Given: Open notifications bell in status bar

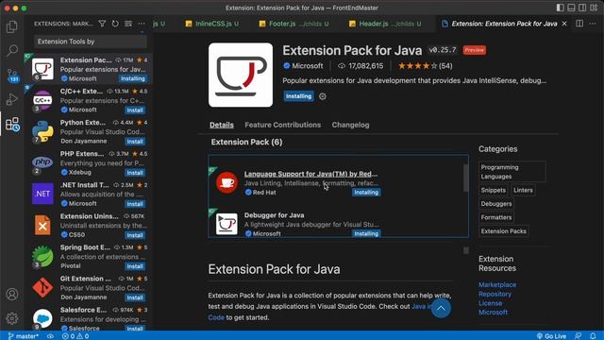Looking at the screenshot, I should (593, 336).
